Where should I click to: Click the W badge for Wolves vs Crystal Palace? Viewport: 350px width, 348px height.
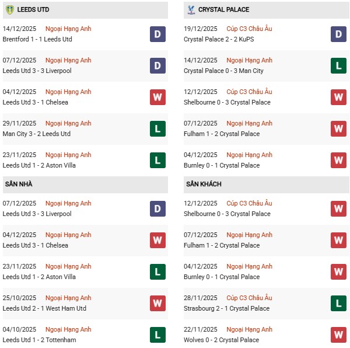[x=338, y=335]
